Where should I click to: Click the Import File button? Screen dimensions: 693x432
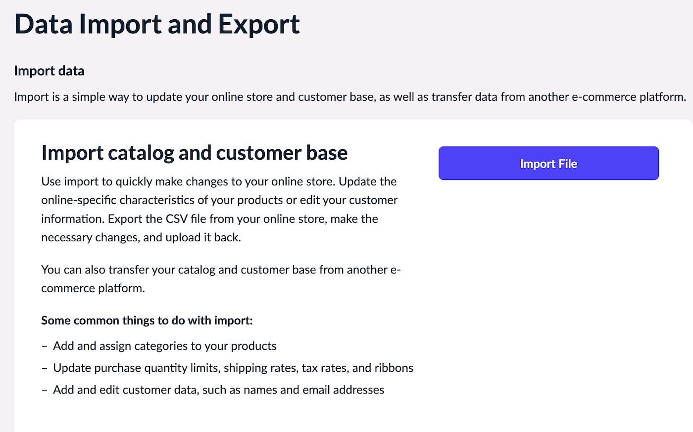point(548,164)
